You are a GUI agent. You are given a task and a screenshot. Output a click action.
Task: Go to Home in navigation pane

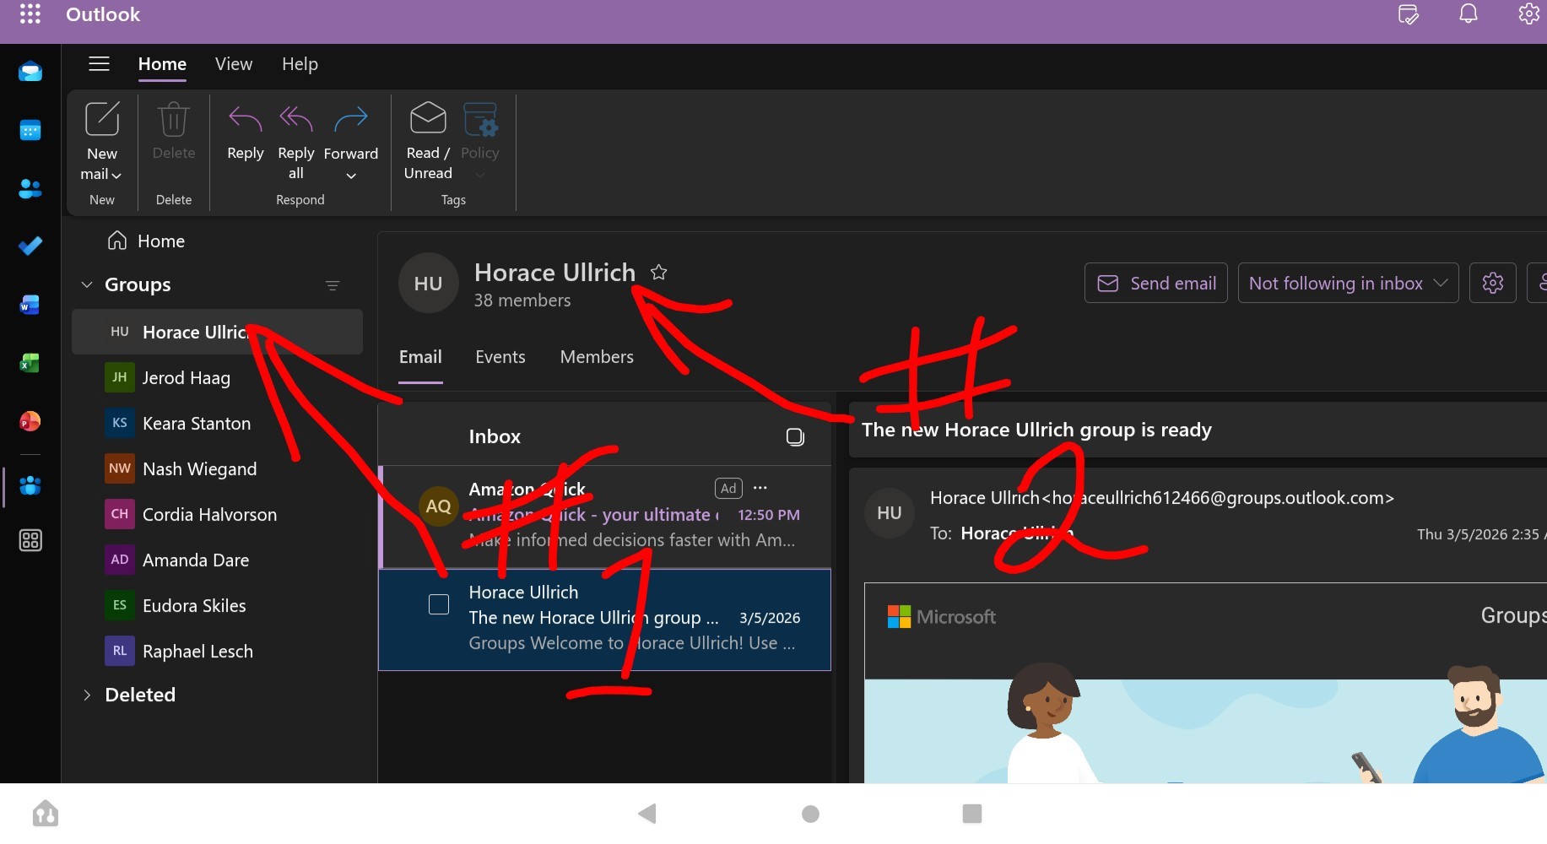(x=145, y=241)
